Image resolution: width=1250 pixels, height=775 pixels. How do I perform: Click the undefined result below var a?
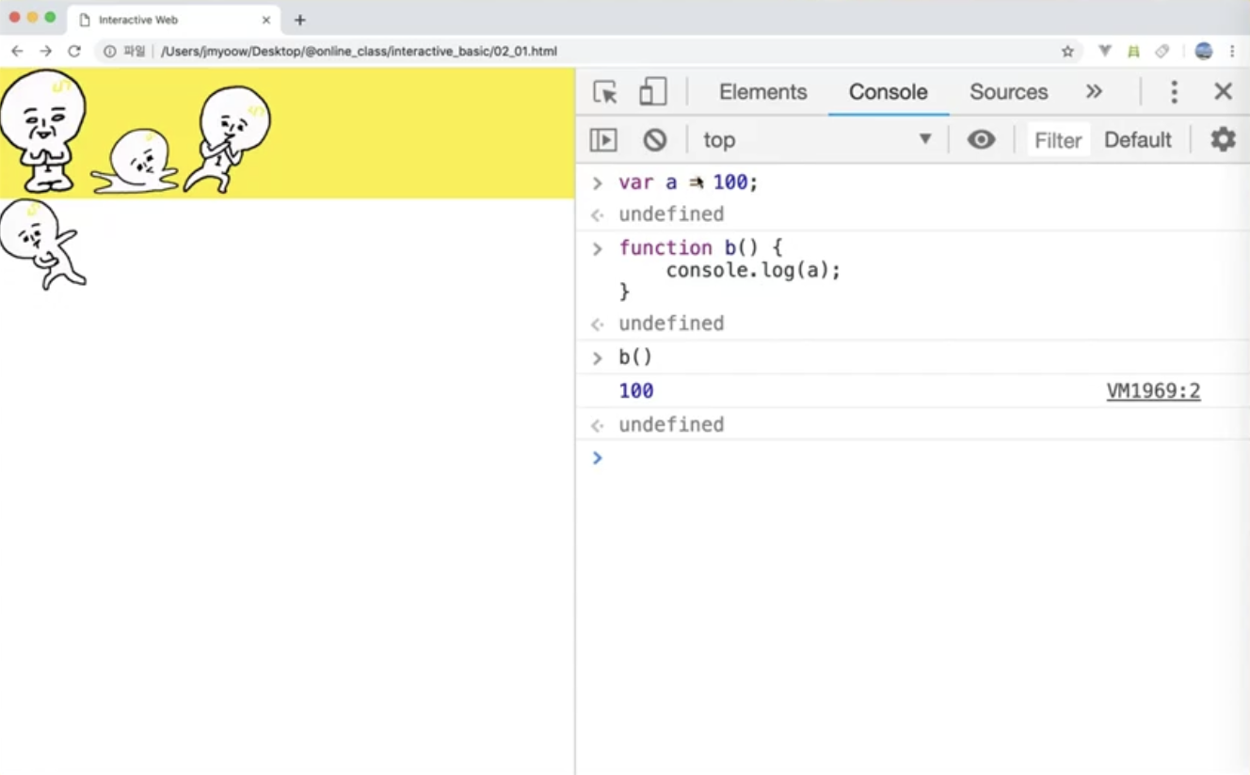point(671,214)
